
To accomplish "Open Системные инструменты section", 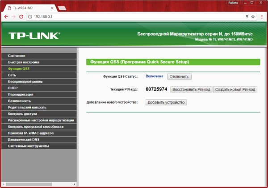I will tap(39, 146).
